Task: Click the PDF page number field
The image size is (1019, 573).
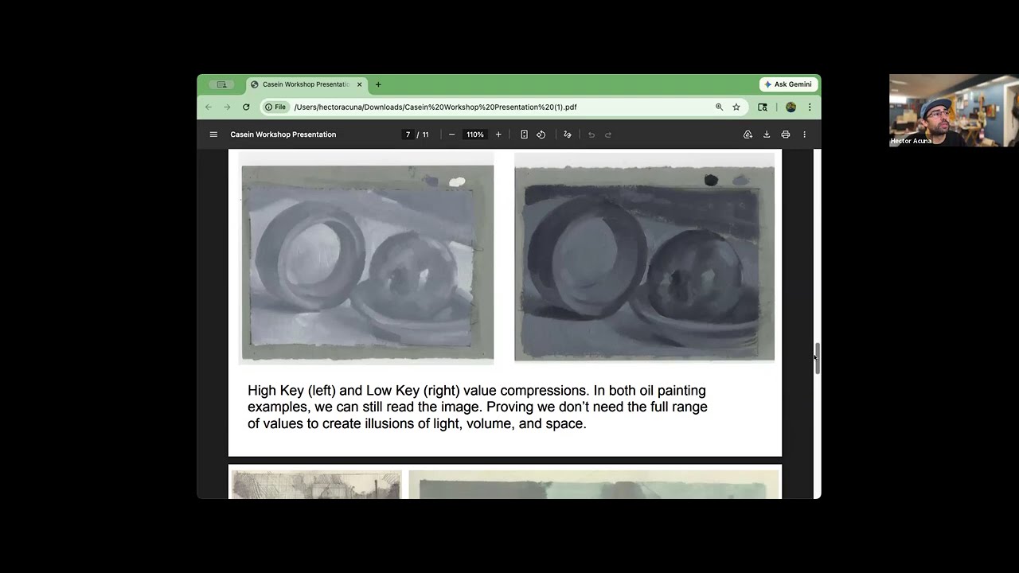Action: [x=408, y=134]
